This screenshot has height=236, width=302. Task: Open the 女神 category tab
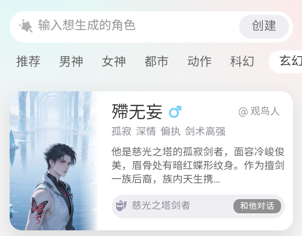[114, 61]
